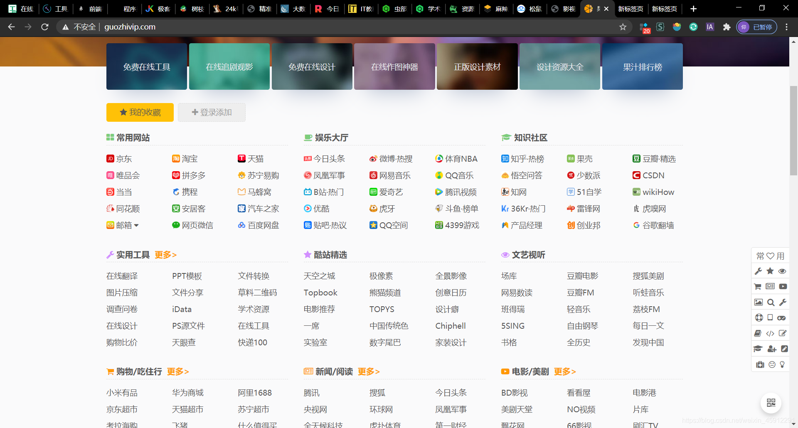Viewport: 798px width, 428px height.
Task: Switch to the 极客 browser tab
Action: click(158, 9)
